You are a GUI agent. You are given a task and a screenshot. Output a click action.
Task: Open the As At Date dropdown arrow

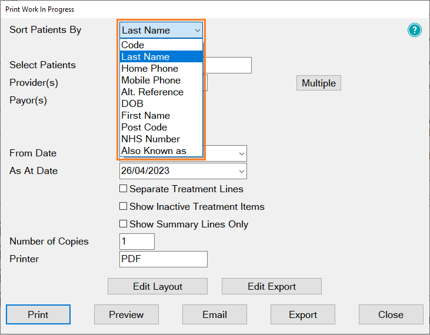pyautogui.click(x=241, y=171)
